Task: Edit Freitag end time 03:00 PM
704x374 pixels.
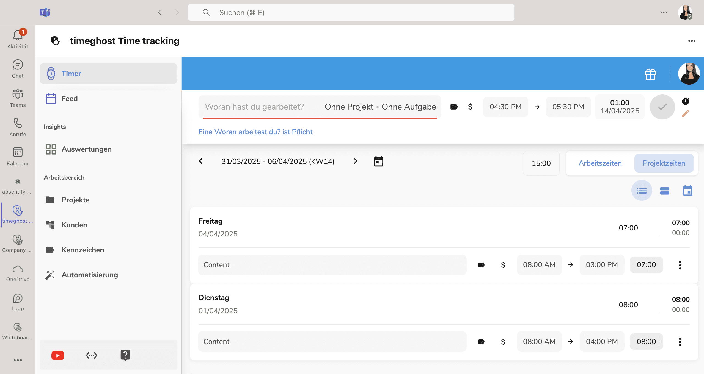Action: [602, 265]
